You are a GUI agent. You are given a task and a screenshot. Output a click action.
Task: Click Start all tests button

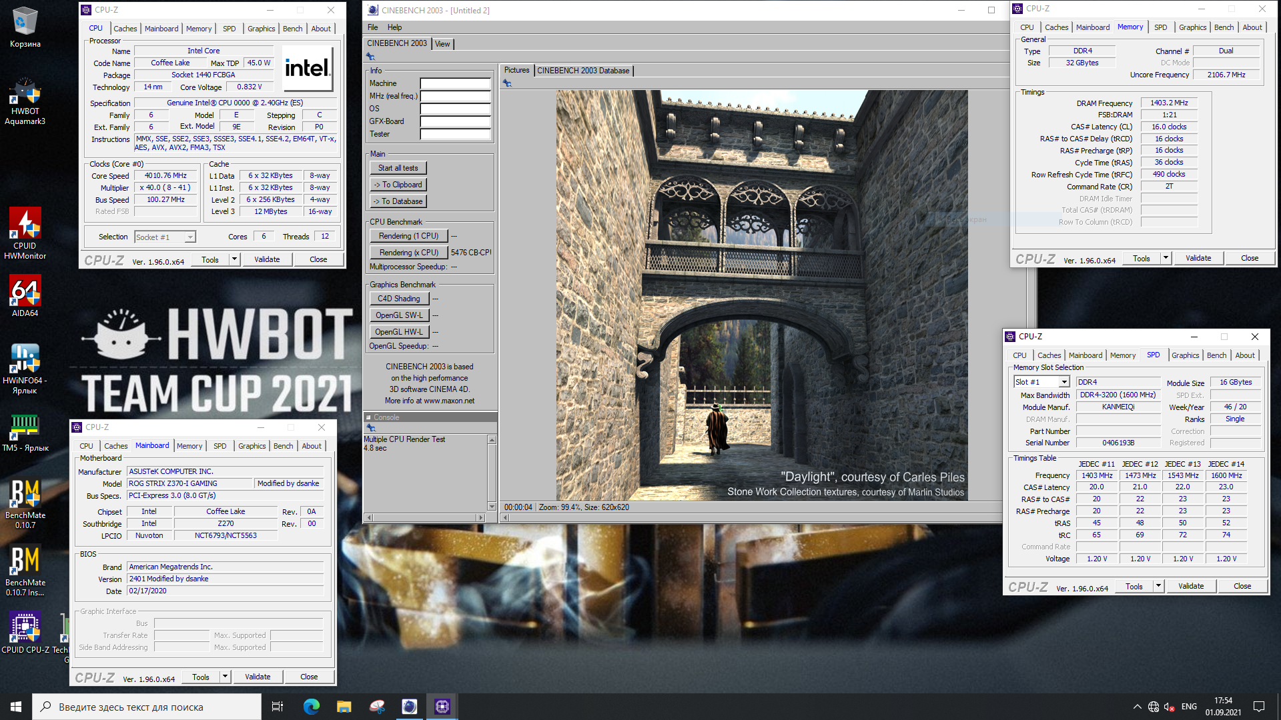(398, 168)
